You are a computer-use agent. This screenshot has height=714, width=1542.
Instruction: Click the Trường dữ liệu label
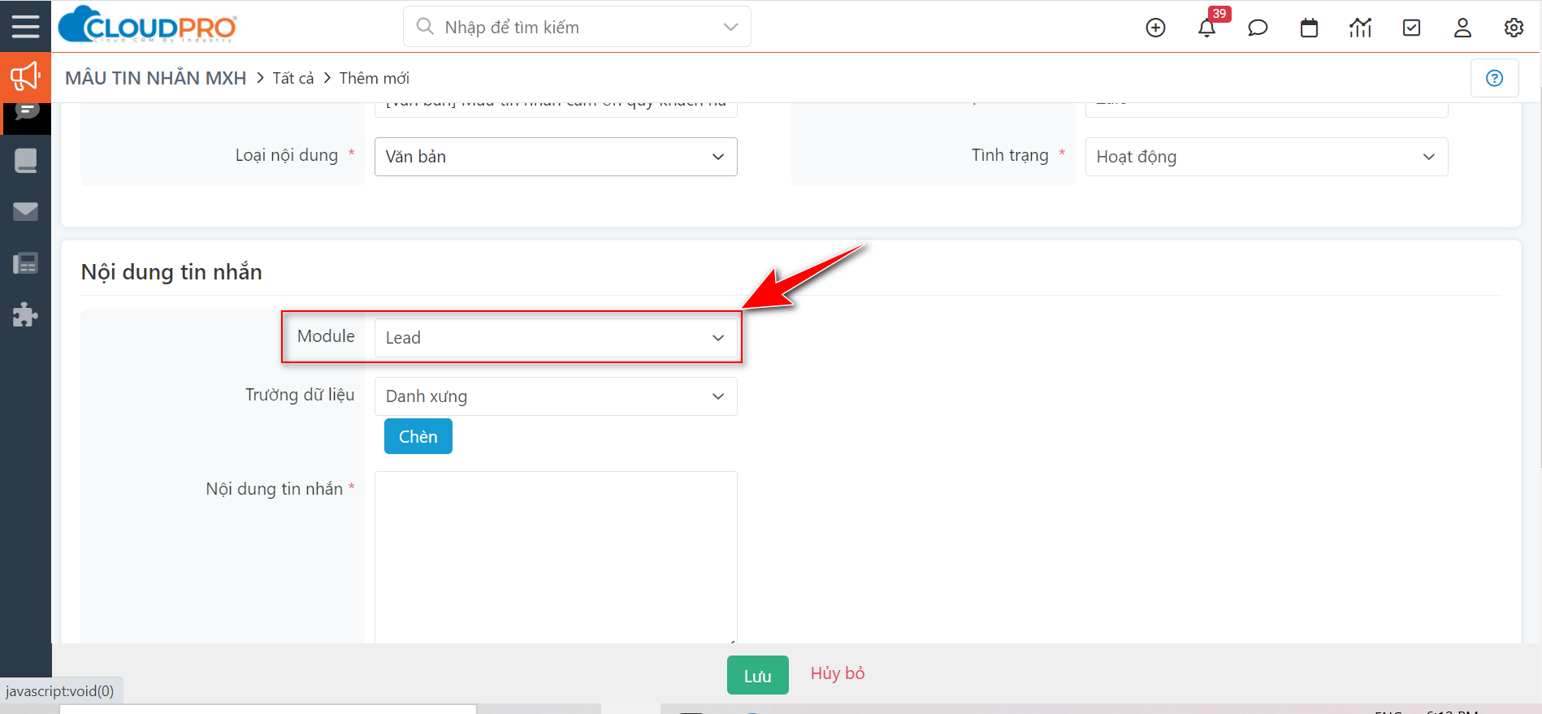tap(300, 395)
